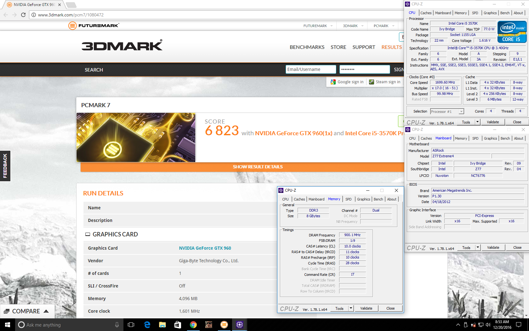529x331 pixels.
Task: Switch to SPD tab in Memory CPU-Z window
Action: pyautogui.click(x=348, y=199)
